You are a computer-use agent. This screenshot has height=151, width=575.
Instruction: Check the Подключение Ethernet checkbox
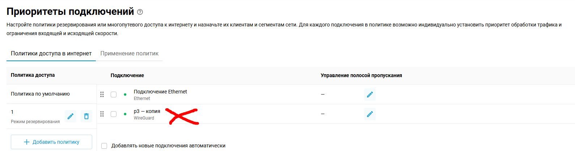click(x=114, y=95)
